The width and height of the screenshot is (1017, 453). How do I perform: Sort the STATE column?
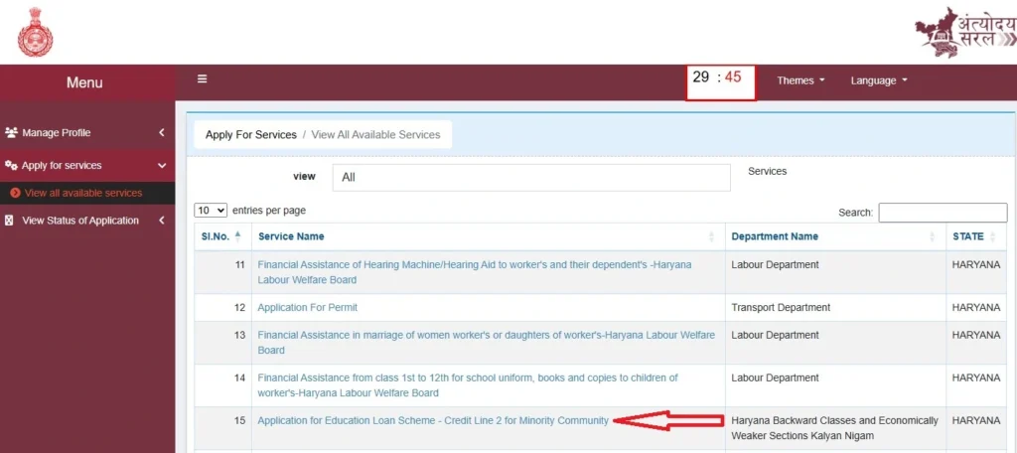click(x=993, y=236)
